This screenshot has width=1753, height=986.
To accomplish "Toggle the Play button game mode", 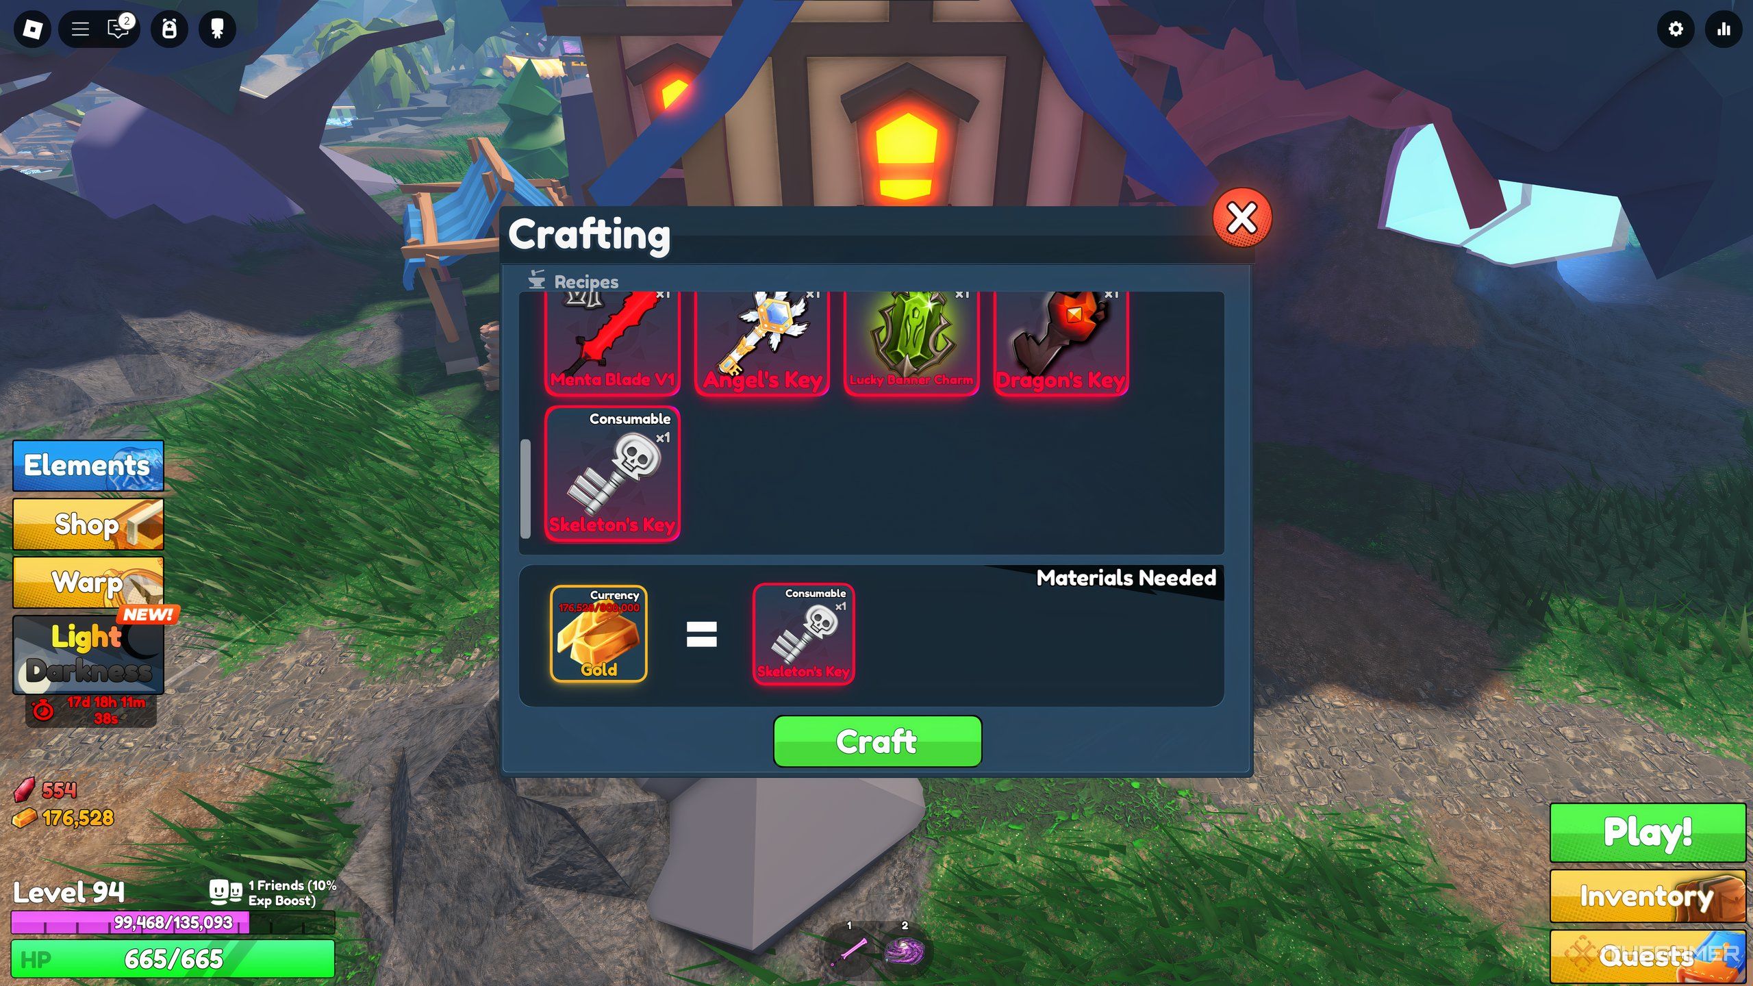I will point(1648,832).
